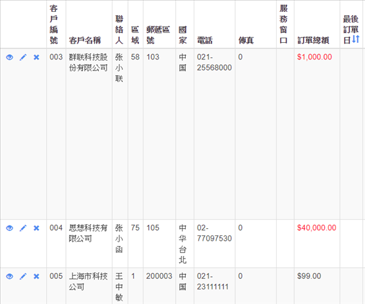View details of customer 005 with the eye icon
The image size is (365, 304).
click(x=9, y=276)
